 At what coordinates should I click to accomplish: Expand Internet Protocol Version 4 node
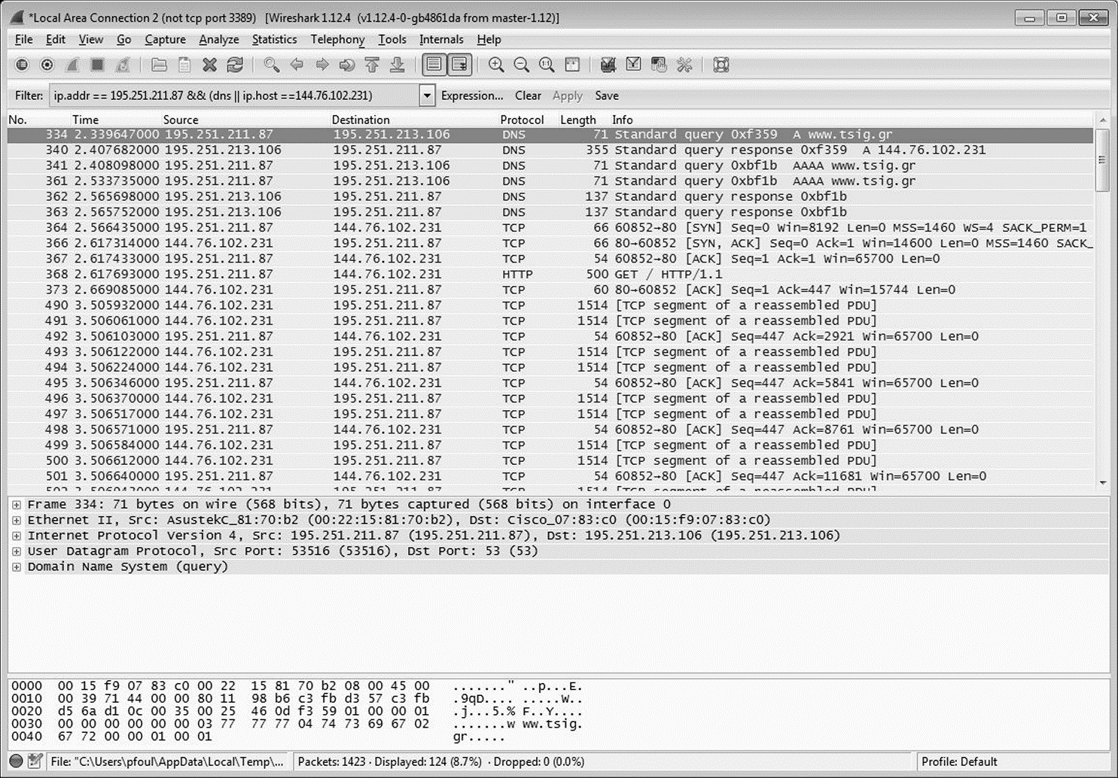click(x=17, y=536)
